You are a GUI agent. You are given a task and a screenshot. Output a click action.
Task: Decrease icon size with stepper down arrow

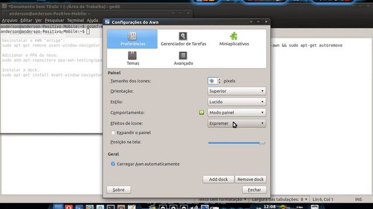pyautogui.click(x=220, y=82)
